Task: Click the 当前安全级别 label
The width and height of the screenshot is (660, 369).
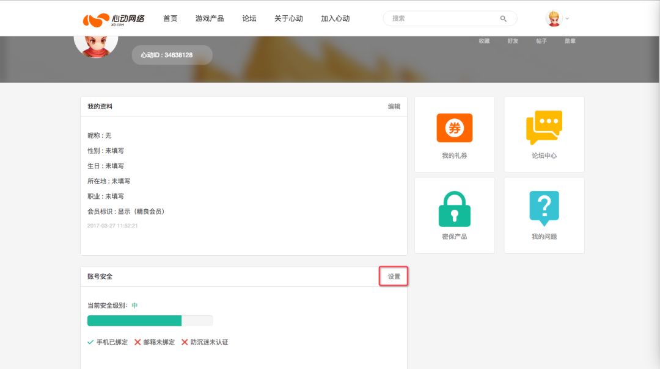Action: point(108,305)
